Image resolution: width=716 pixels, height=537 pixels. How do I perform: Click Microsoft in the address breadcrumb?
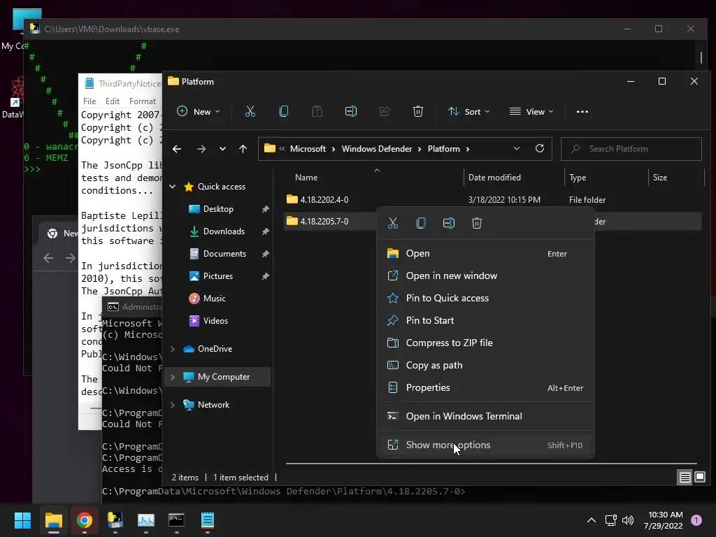point(308,149)
